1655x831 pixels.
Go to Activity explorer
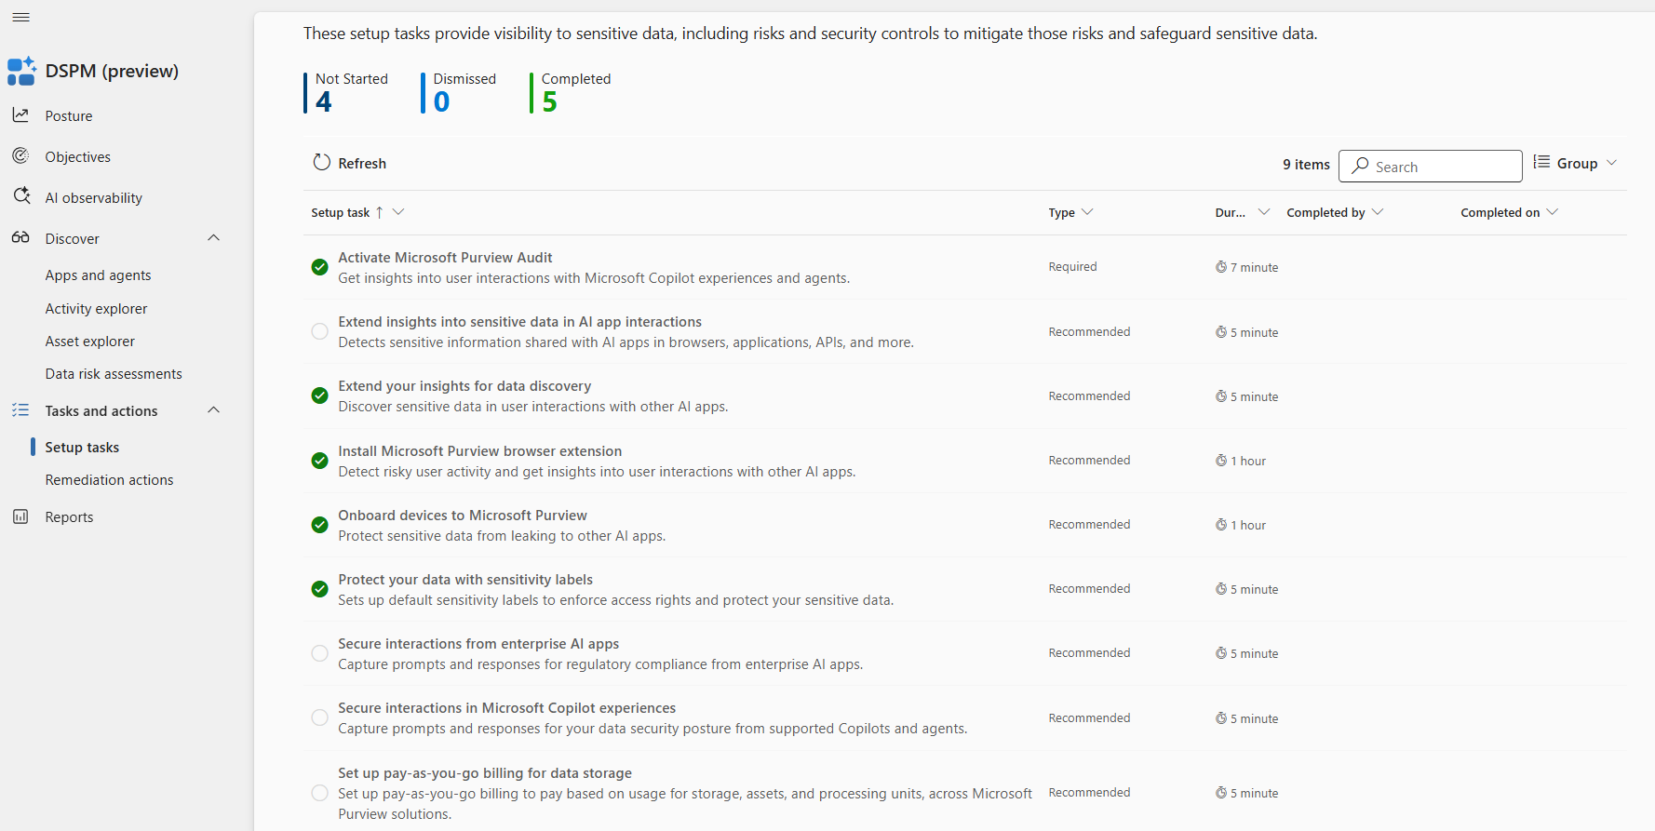tap(96, 309)
